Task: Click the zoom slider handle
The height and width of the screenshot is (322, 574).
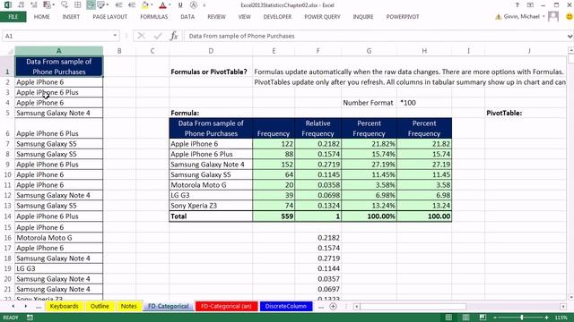Action: coord(522,318)
